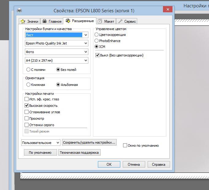Click the printer icon in the title bar
Viewport: 209px width, 190px height.
click(19, 10)
